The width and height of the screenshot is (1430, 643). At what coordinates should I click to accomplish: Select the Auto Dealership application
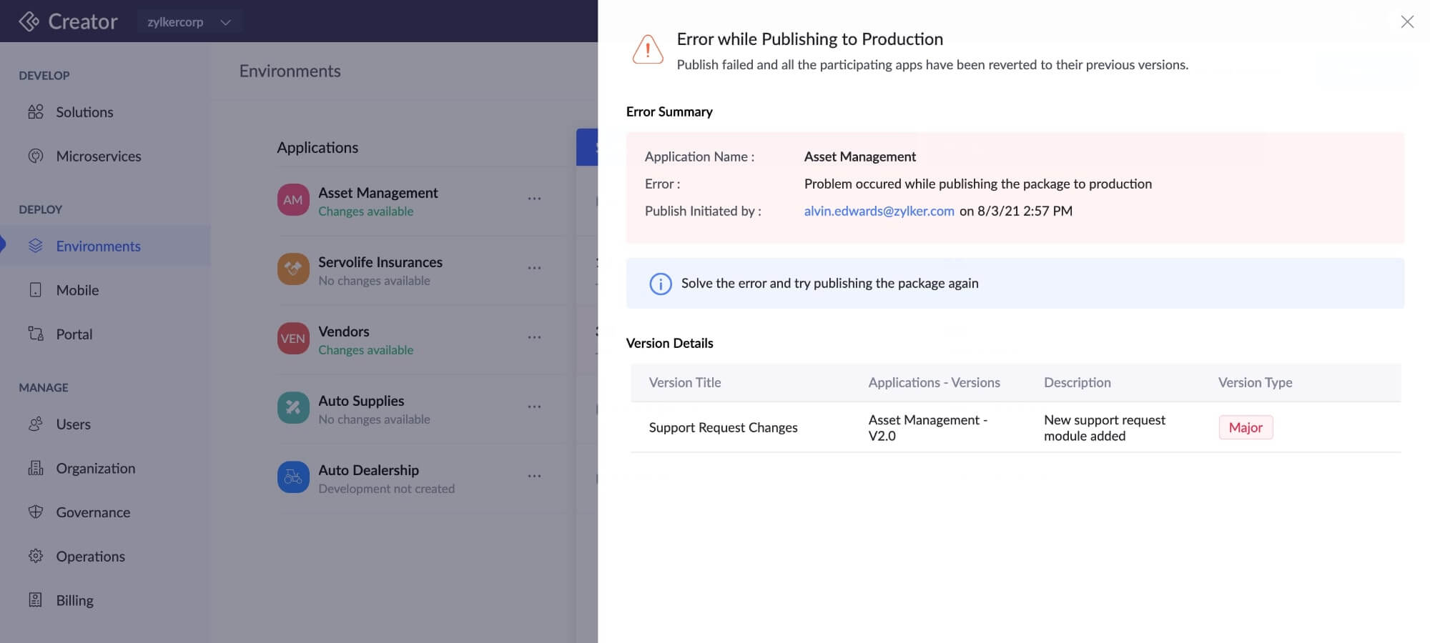368,470
